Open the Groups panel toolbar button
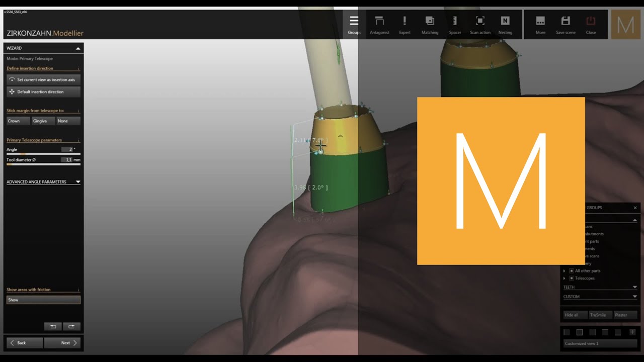The height and width of the screenshot is (362, 644). pyautogui.click(x=354, y=25)
